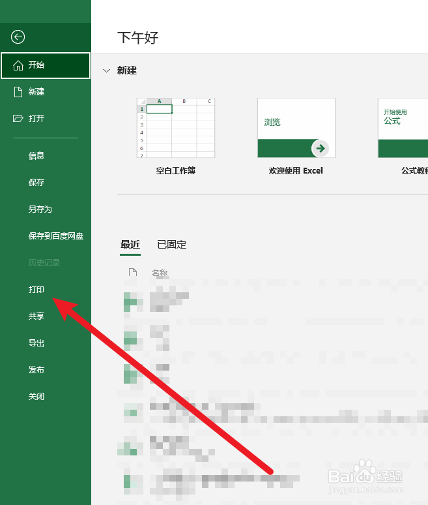Click the 欢迎使用 Excel caption
The image size is (428, 505).
[x=296, y=171]
